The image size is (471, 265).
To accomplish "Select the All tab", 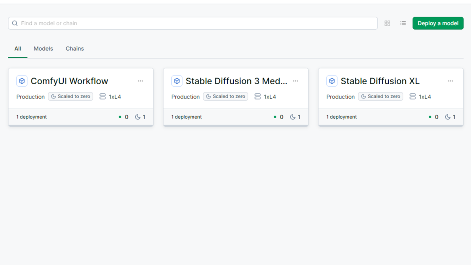I will [x=18, y=49].
